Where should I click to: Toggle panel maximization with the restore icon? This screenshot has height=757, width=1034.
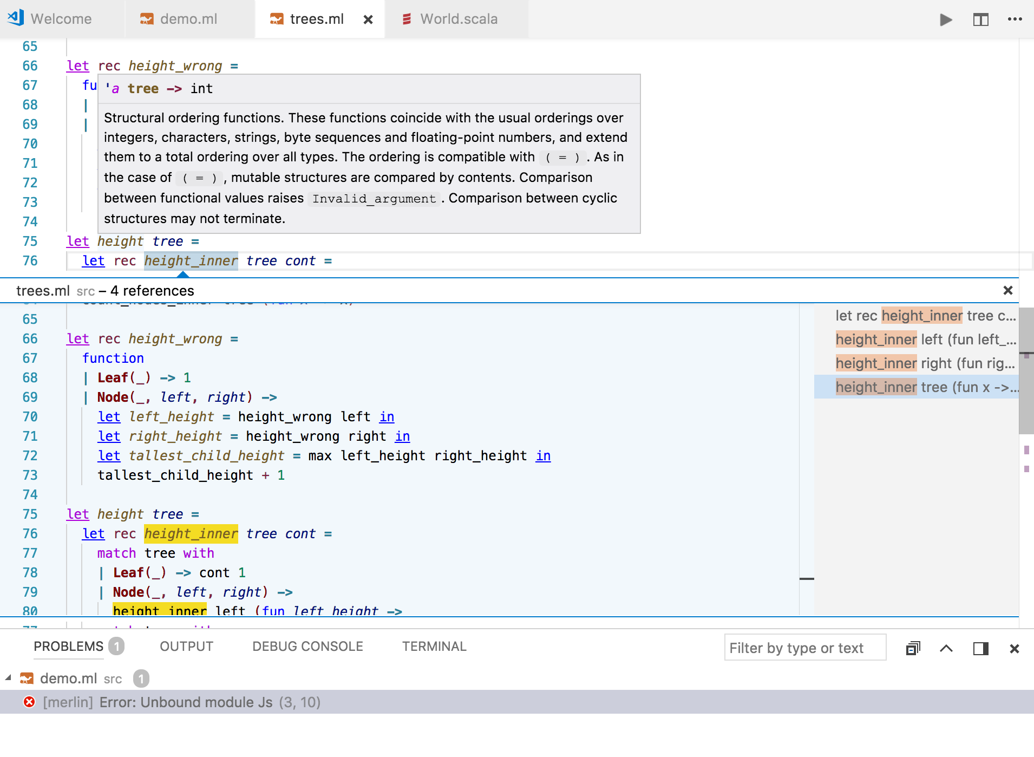pyautogui.click(x=981, y=648)
